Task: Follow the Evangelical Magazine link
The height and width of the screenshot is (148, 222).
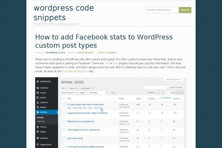Action: (75, 71)
